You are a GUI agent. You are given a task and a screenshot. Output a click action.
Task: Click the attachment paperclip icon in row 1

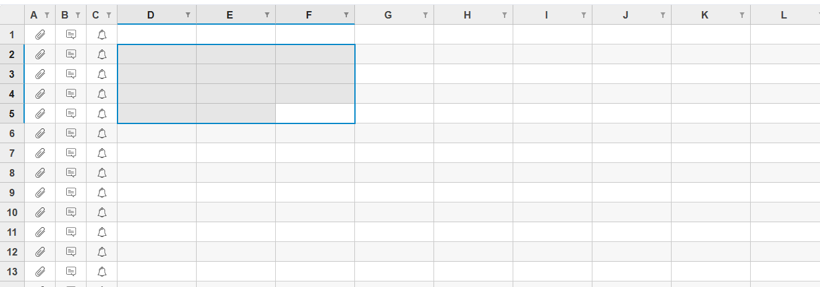pos(40,35)
